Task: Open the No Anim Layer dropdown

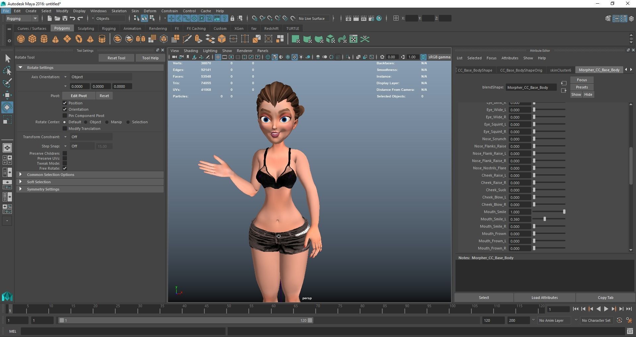Action: tap(554, 320)
